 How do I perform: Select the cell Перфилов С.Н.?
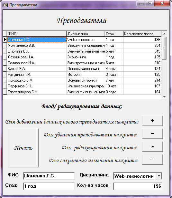coord(37,86)
